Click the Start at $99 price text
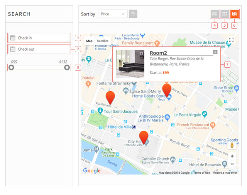The width and height of the screenshot is (247, 195). 159,73
